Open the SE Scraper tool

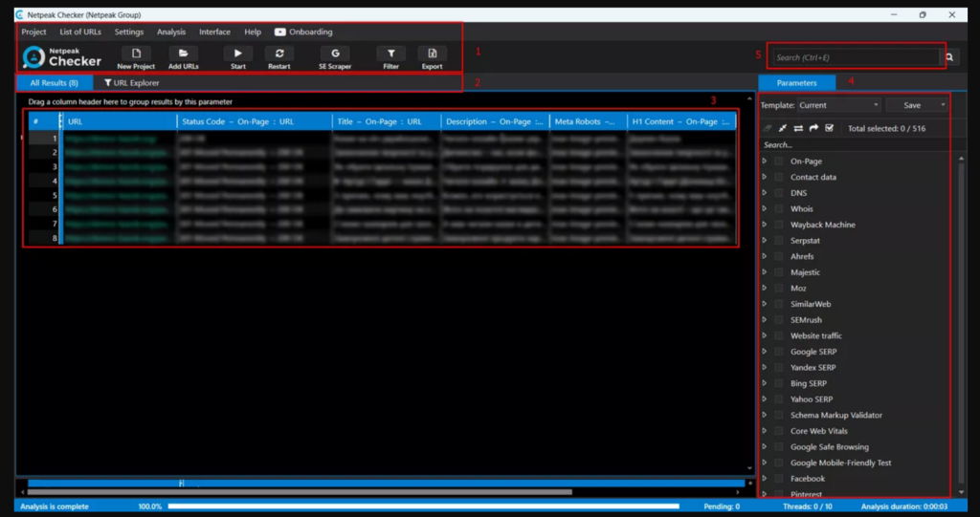335,54
